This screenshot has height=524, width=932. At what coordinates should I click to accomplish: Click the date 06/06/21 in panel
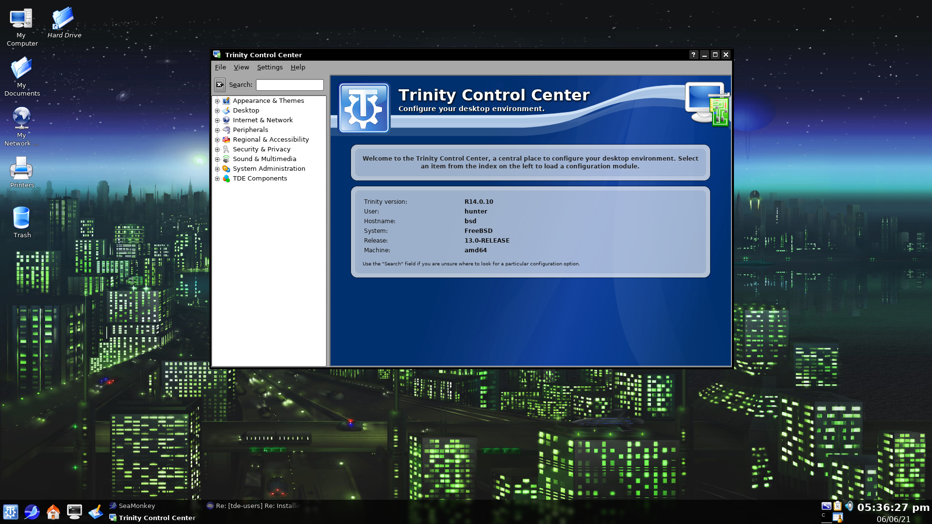[893, 519]
